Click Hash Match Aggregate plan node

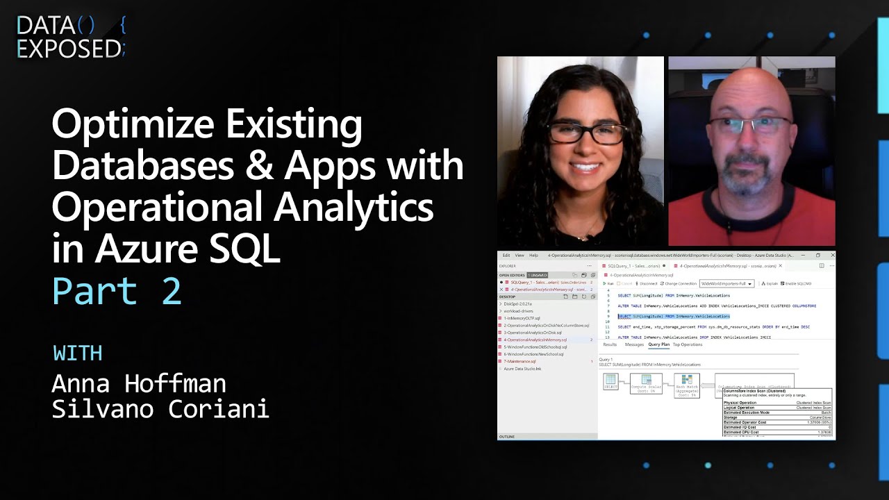[687, 385]
